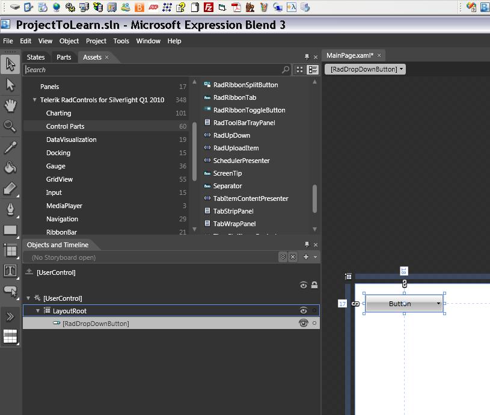Toggle lock-all padlock in Objects panel
Viewport: 490px width, 415px height.
314,285
